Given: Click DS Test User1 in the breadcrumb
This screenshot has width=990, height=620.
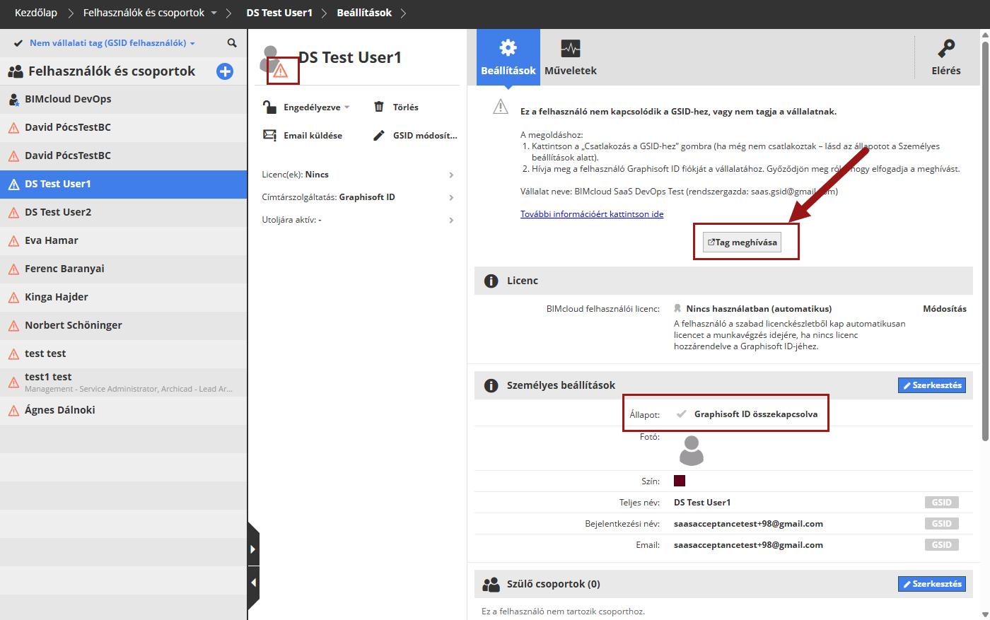Looking at the screenshot, I should pyautogui.click(x=279, y=13).
